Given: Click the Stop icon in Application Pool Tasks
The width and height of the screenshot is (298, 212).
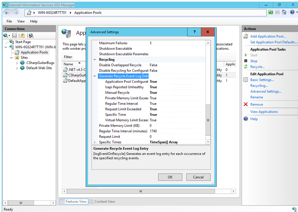Looking at the screenshot, I should tap(246, 61).
